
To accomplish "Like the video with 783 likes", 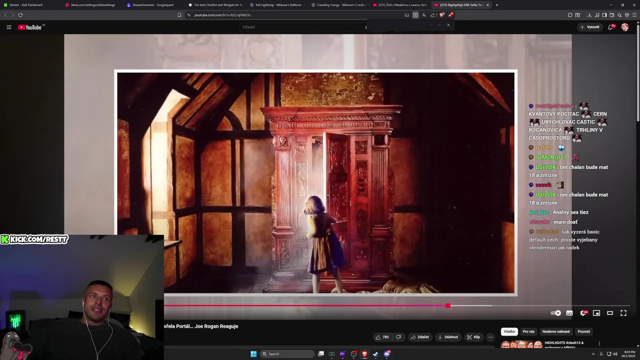I will pyautogui.click(x=382, y=337).
